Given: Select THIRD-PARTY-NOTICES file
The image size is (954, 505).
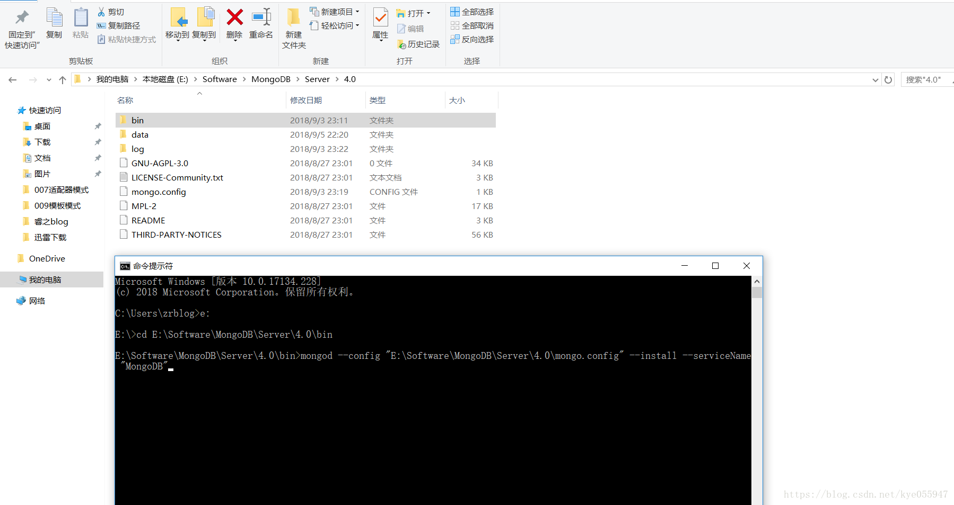Looking at the screenshot, I should point(305,235).
